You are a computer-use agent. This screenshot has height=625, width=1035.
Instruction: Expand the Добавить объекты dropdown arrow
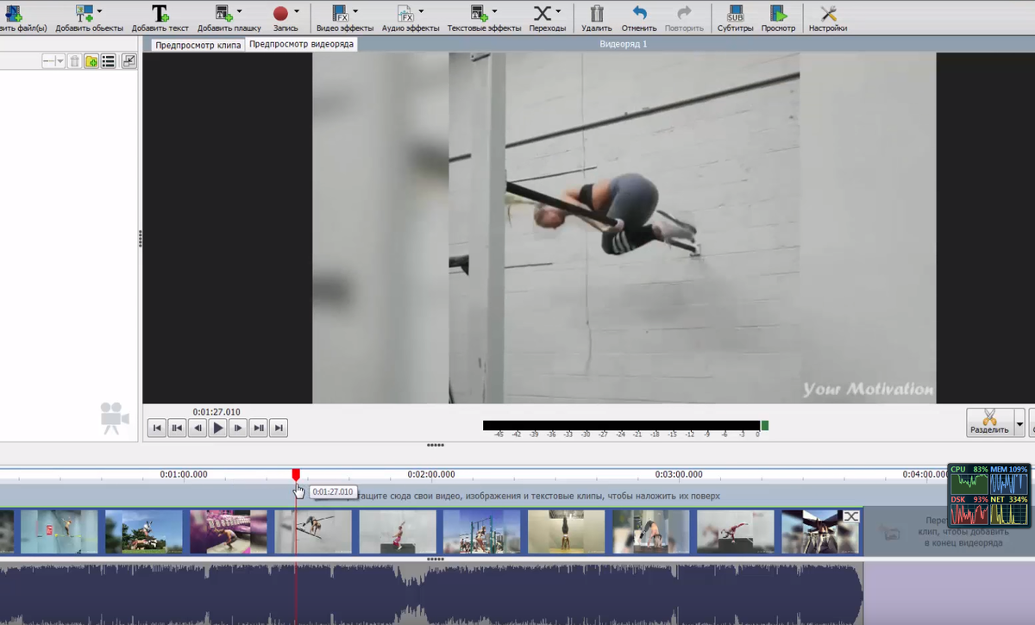[x=99, y=12]
